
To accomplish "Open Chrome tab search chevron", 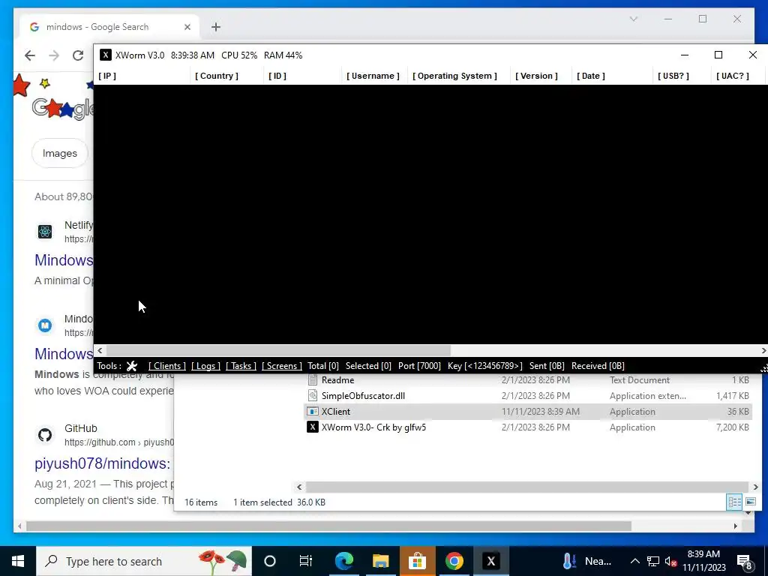I will click(x=633, y=19).
